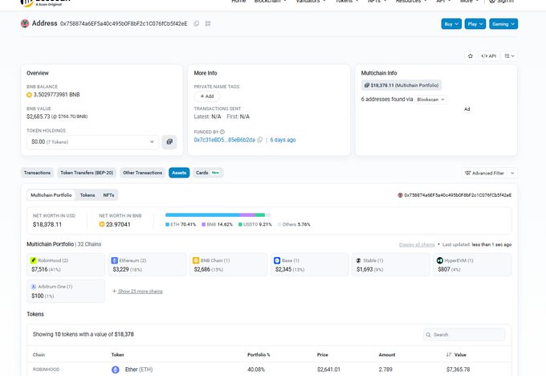Click the BNB coin icon next to 23.97041
Image resolution: width=546 pixels, height=376 pixels.
102,224
